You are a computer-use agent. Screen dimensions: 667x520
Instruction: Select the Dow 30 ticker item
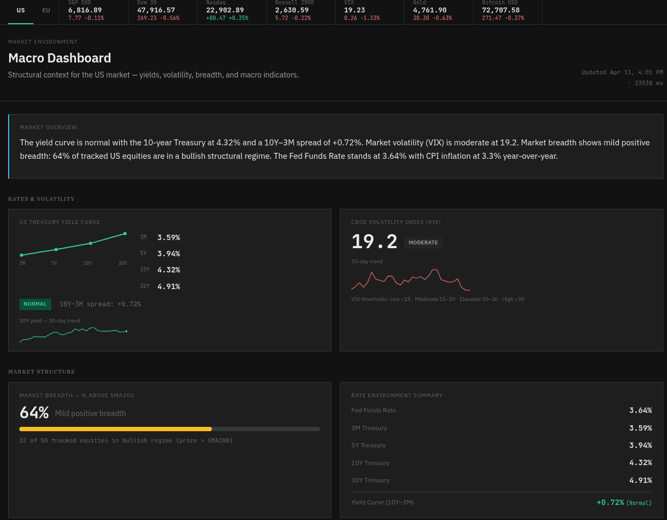tap(162, 10)
